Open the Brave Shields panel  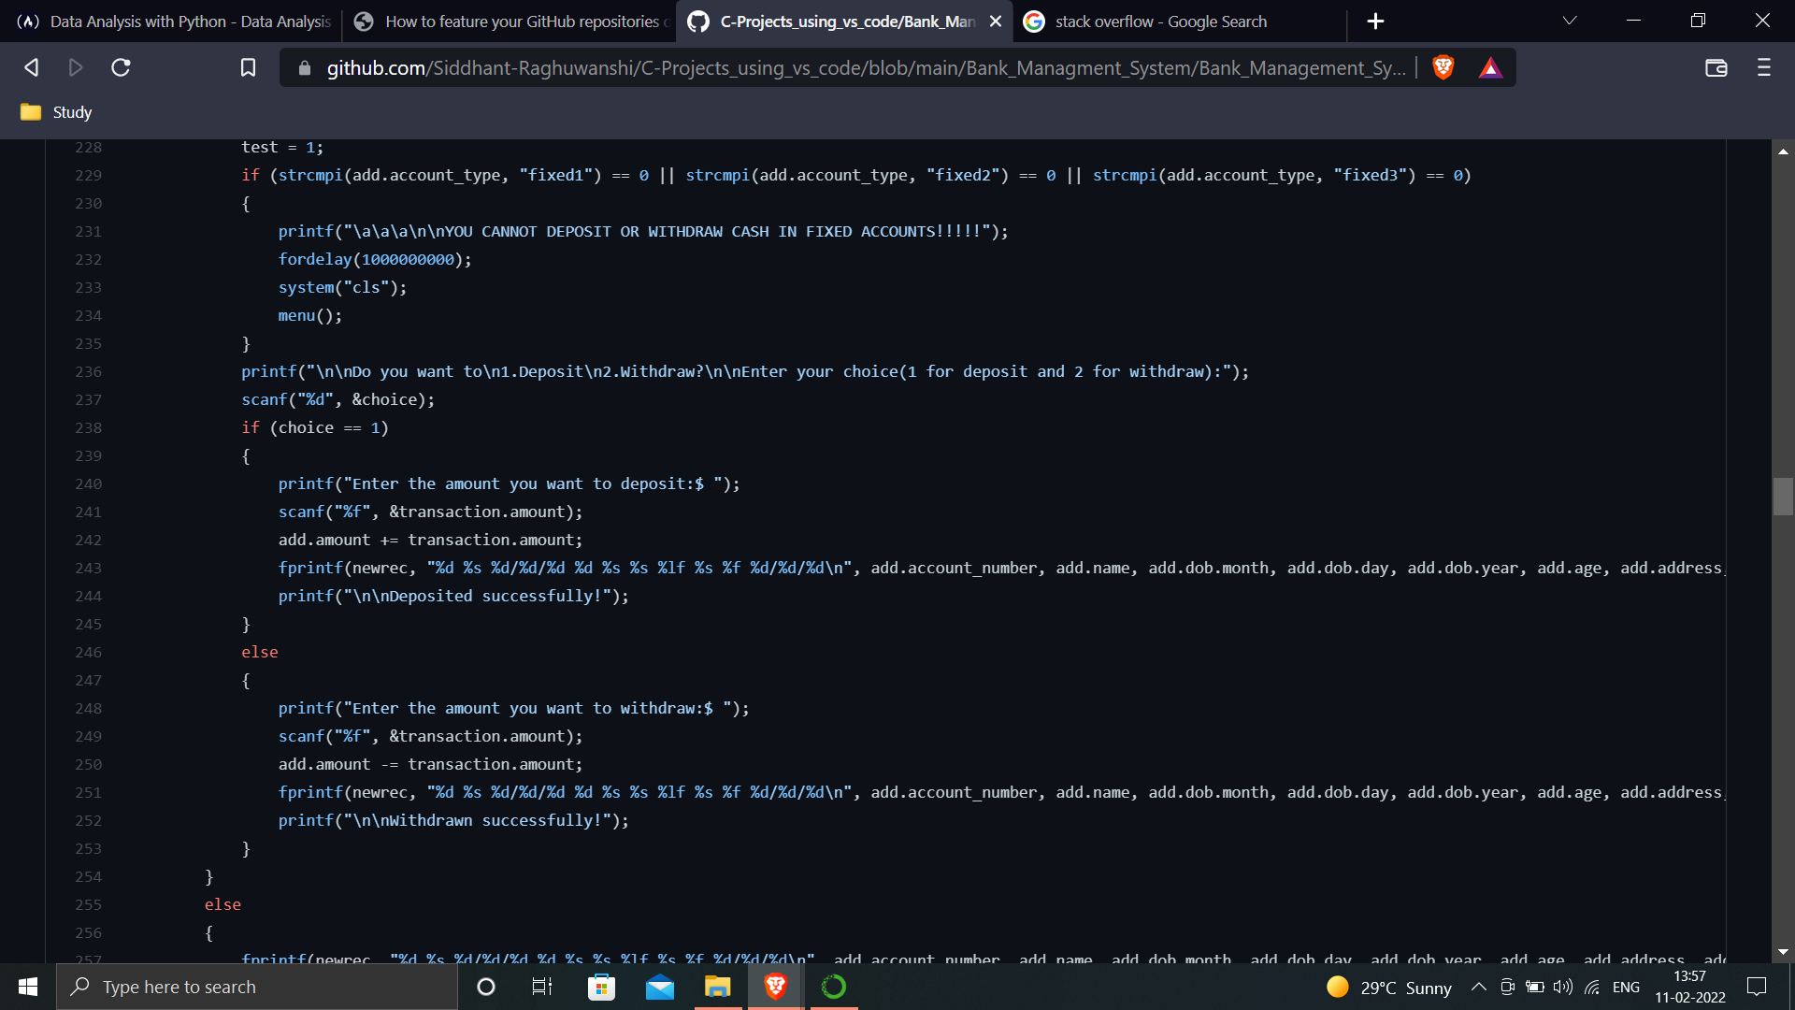coord(1443,66)
